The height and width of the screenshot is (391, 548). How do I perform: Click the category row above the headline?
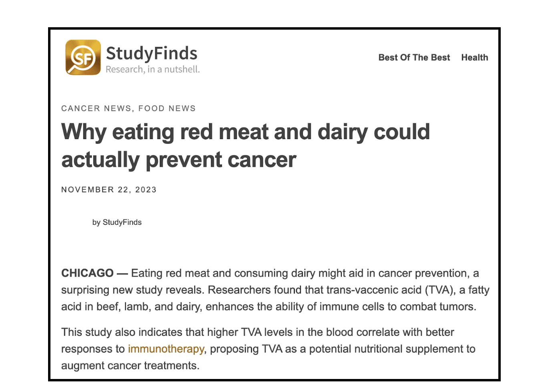(128, 108)
